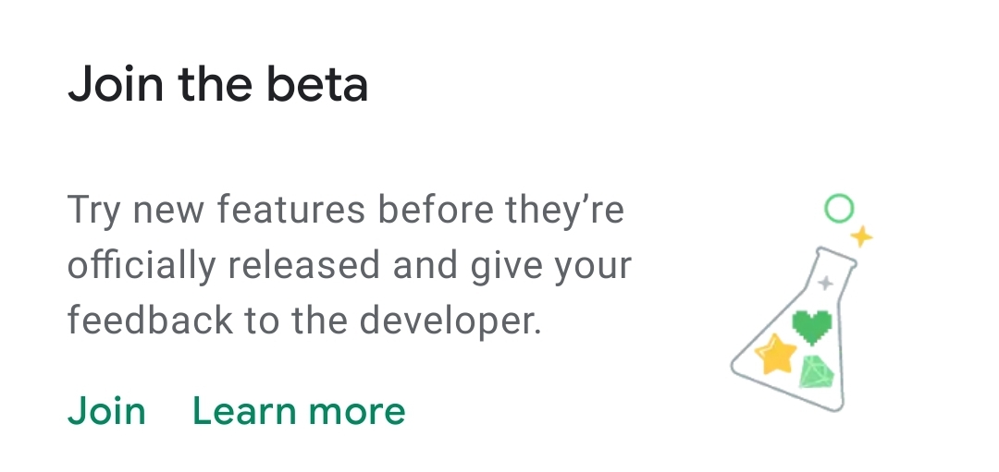This screenshot has height=472, width=999.
Task: Click the green pixel heart icon
Action: 813,325
